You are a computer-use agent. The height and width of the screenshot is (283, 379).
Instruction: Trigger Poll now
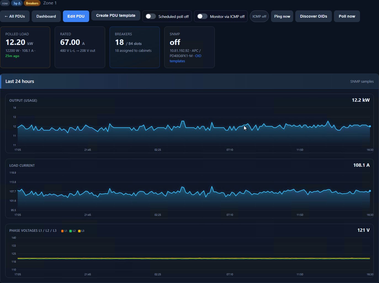click(x=347, y=16)
